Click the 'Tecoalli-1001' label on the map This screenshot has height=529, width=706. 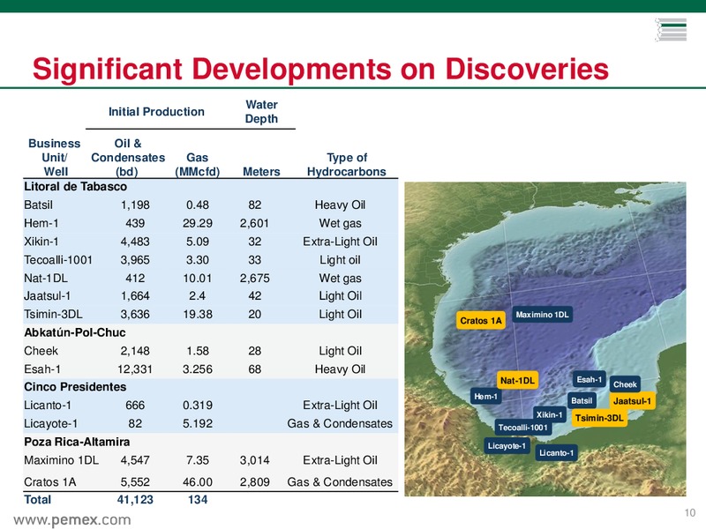coord(522,428)
